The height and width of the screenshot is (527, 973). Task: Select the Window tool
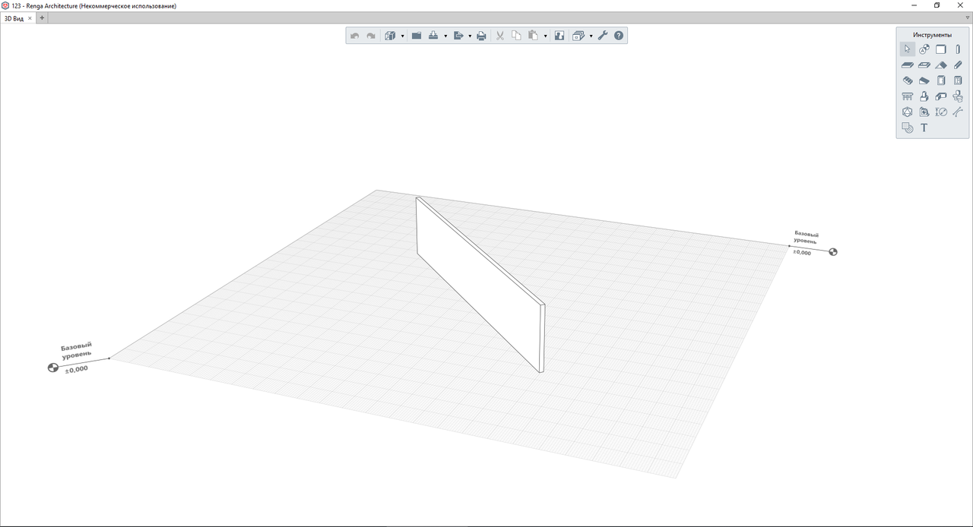point(958,80)
